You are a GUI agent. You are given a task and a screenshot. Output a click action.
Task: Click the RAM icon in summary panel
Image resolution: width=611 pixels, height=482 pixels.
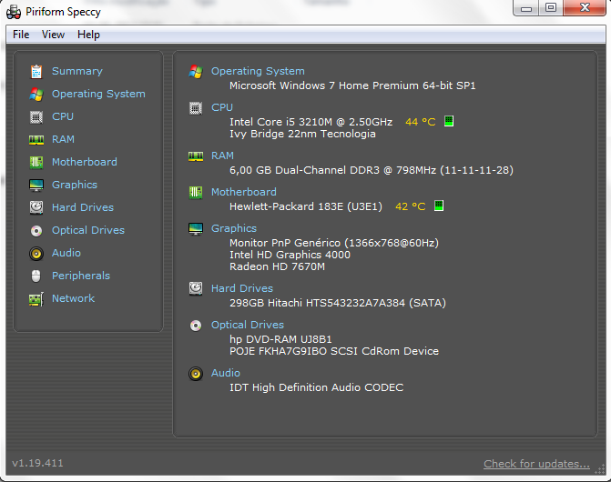pyautogui.click(x=196, y=156)
